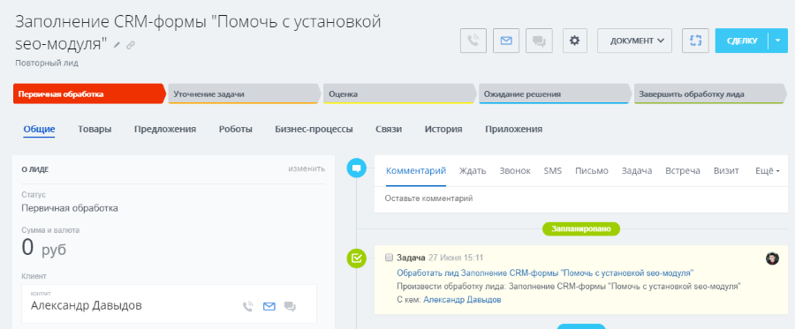Choose the Письмо activity tab
The width and height of the screenshot is (795, 329).
[x=592, y=170]
